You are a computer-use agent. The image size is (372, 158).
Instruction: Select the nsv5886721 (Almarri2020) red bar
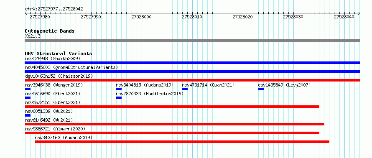point(172,133)
